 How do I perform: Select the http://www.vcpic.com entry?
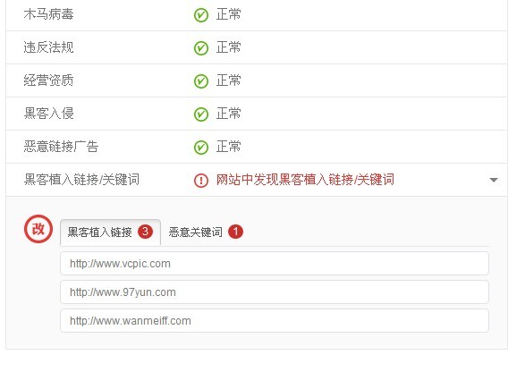point(275,264)
